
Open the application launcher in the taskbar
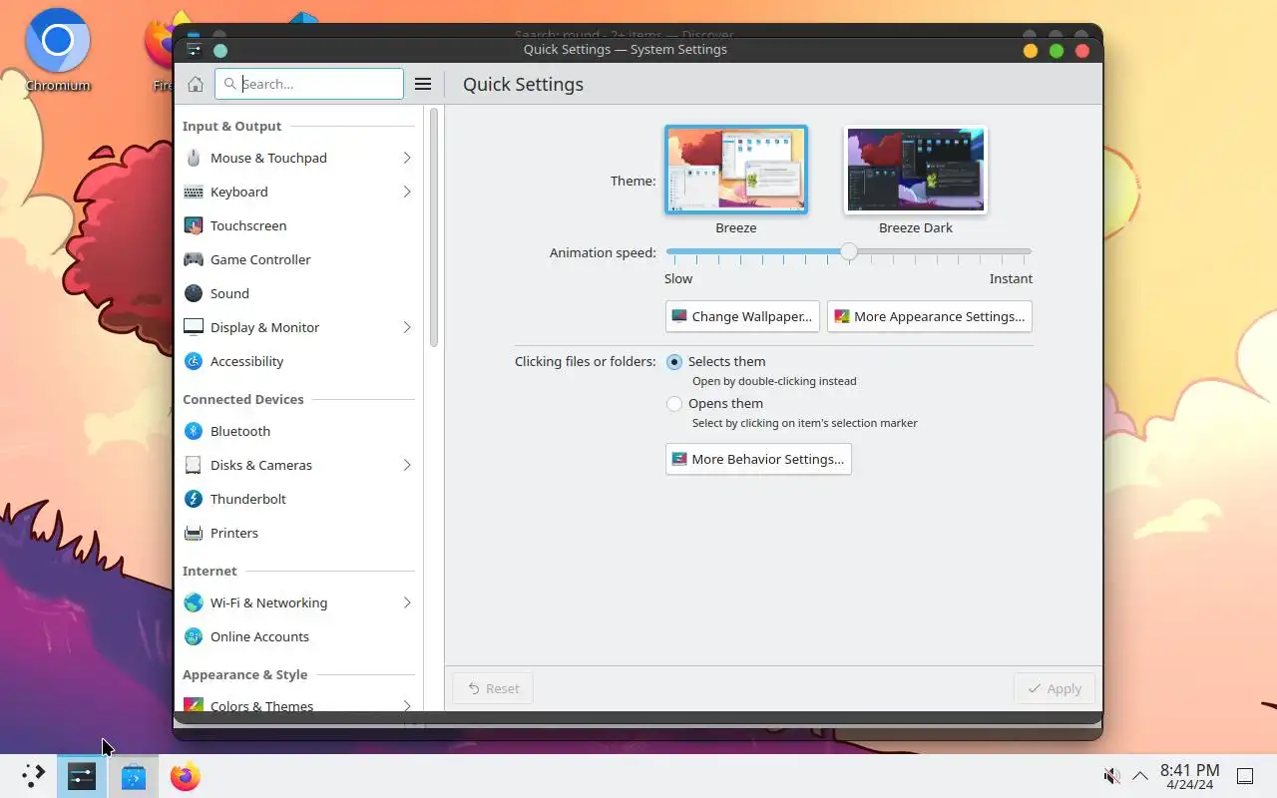click(x=34, y=776)
